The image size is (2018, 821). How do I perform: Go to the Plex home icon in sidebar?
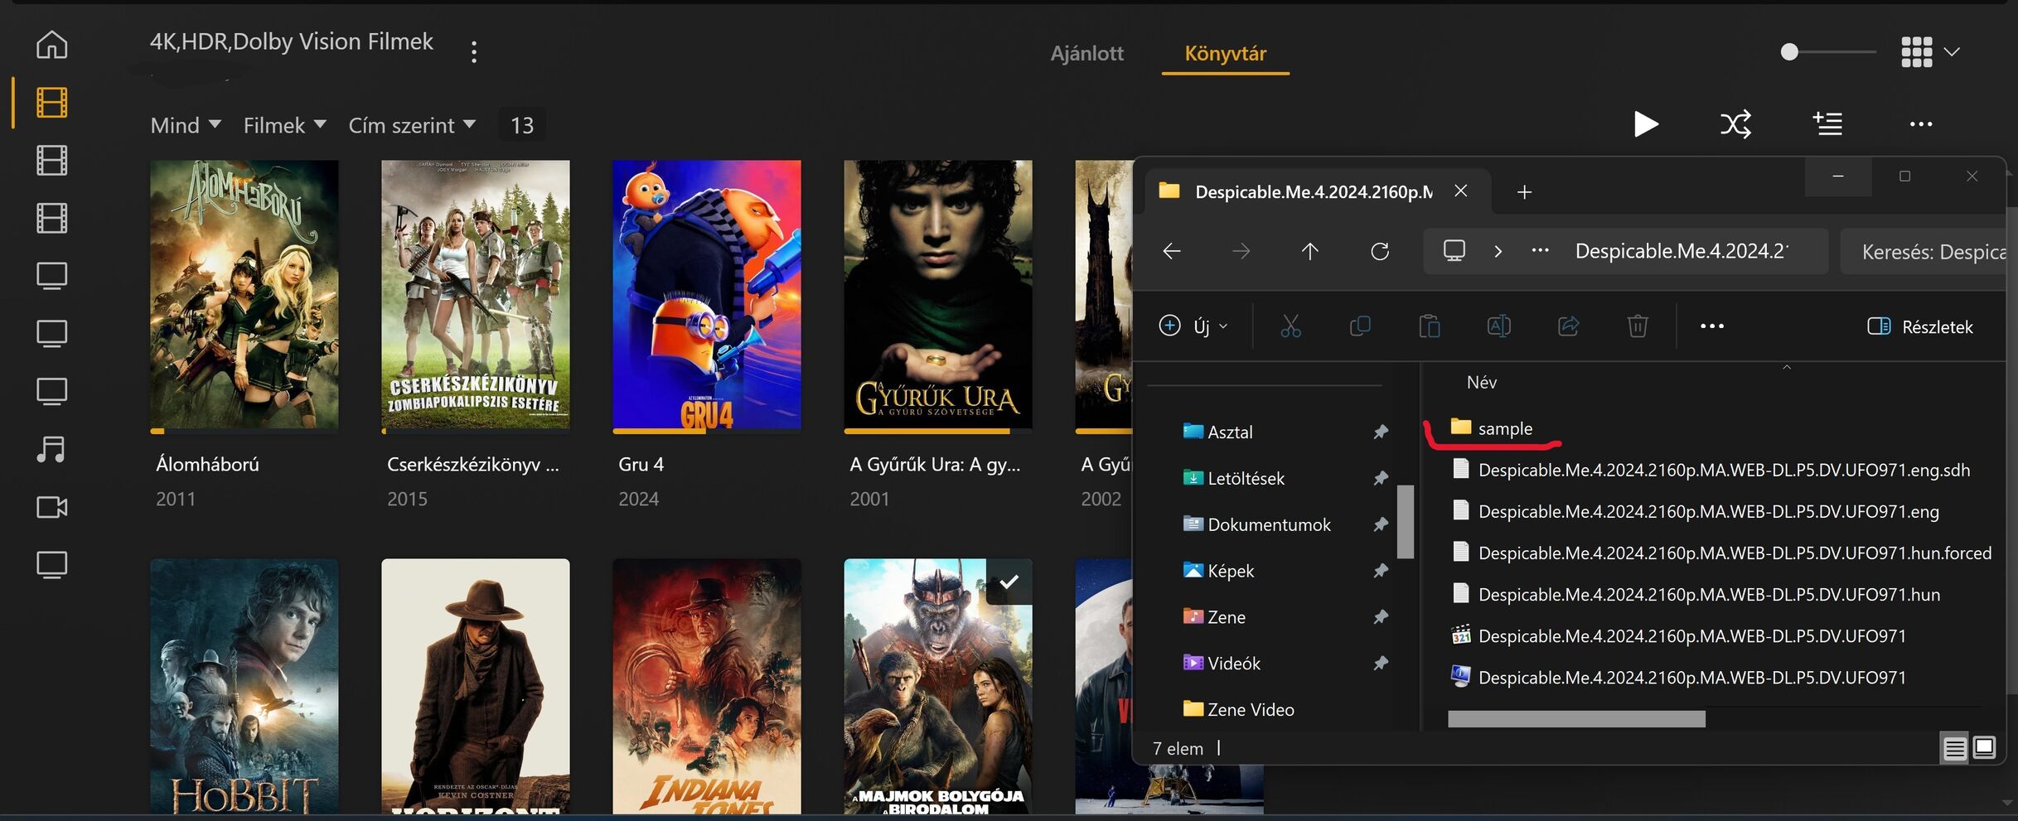pyautogui.click(x=51, y=44)
